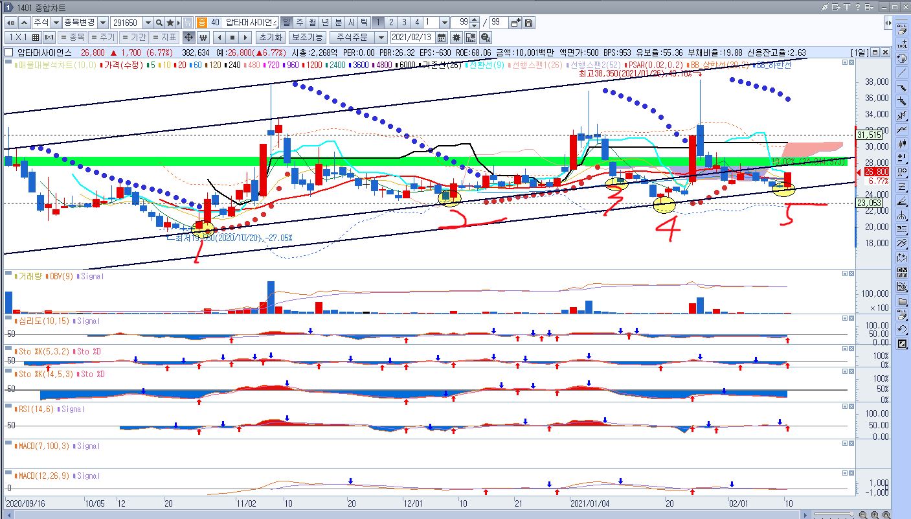Toggle the Won currency display button
The image size is (911, 519).
(203, 38)
